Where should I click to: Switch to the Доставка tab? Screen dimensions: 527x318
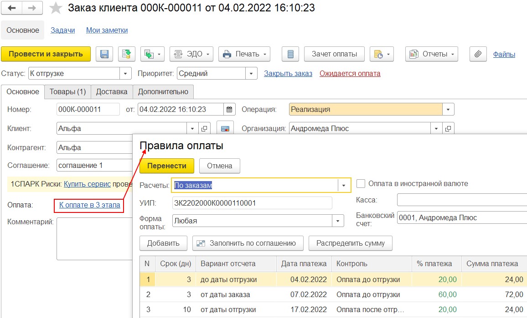[112, 91]
